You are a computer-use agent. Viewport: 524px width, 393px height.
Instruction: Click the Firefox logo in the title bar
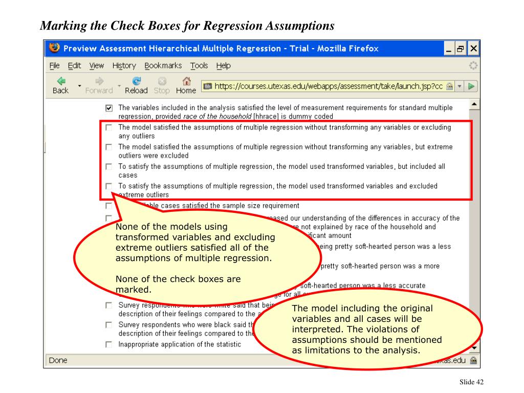54,48
